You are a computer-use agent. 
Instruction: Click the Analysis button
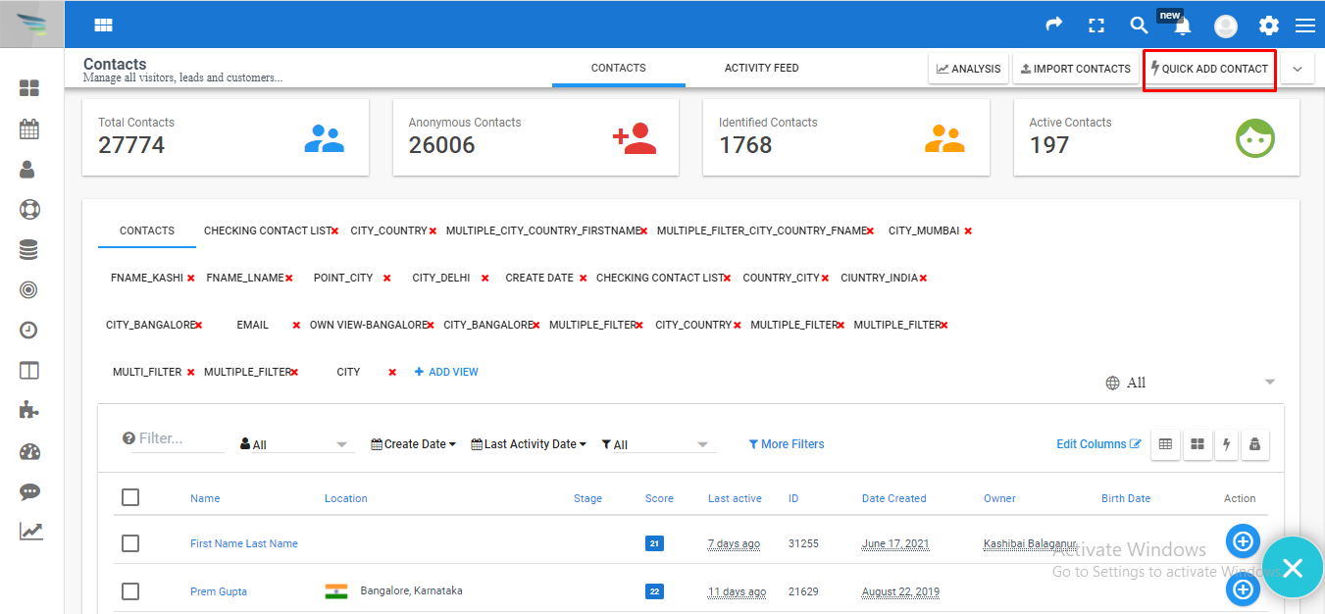click(969, 69)
